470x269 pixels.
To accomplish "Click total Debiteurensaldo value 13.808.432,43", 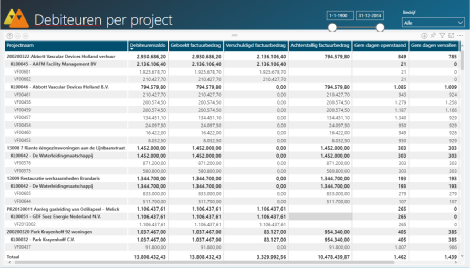I will coord(150,257).
